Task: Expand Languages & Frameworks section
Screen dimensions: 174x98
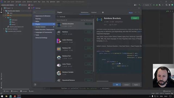Action: click(x=34, y=32)
